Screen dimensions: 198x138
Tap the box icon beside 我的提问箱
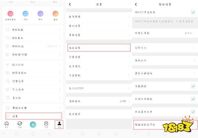(8, 55)
